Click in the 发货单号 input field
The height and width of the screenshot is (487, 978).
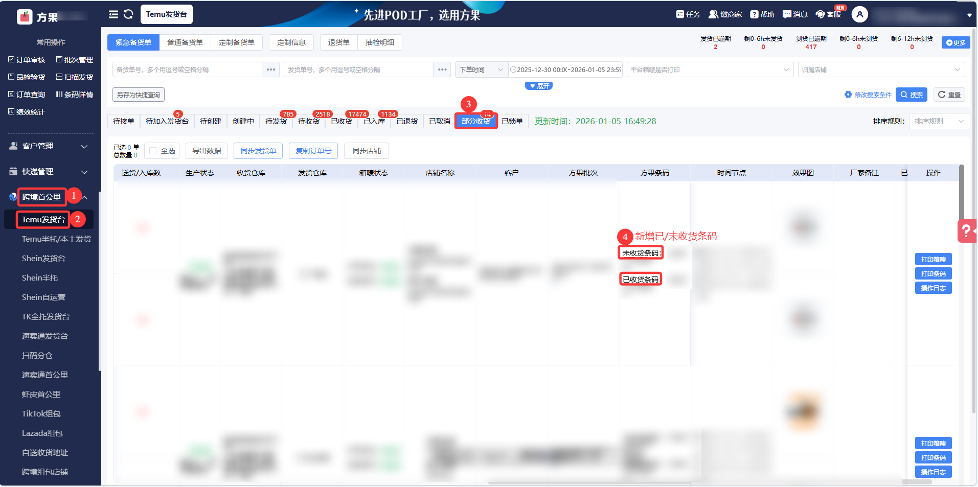(358, 69)
